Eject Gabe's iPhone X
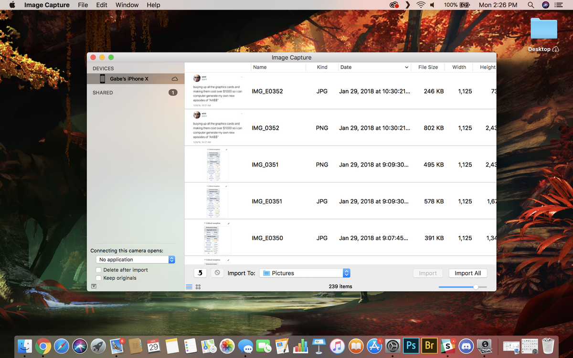573x358 pixels. [x=174, y=78]
